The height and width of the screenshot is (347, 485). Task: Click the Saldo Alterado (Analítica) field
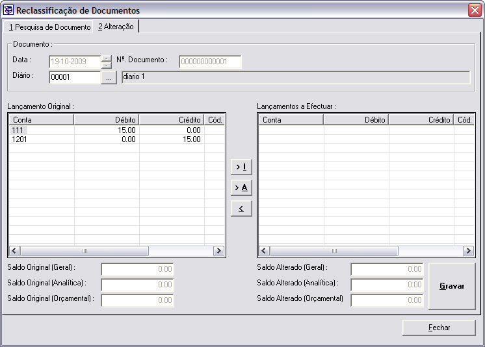click(387, 285)
